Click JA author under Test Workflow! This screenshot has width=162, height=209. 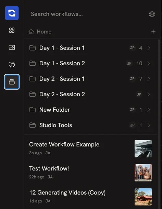pos(50,177)
